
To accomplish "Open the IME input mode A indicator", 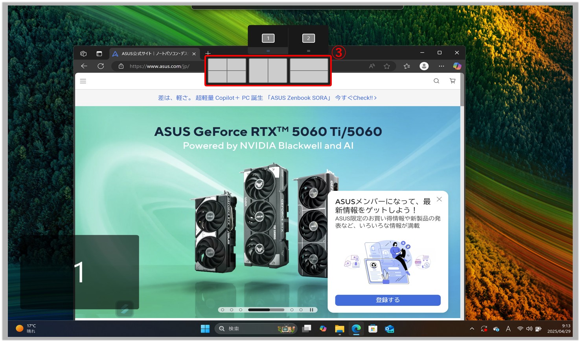I will 508,329.
